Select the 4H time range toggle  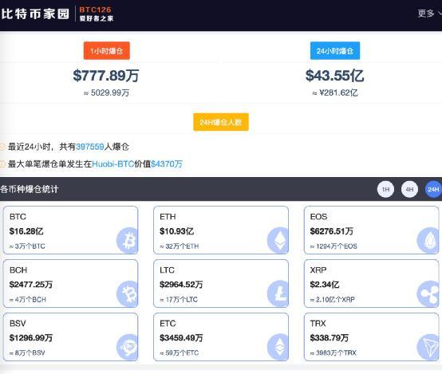pos(409,190)
